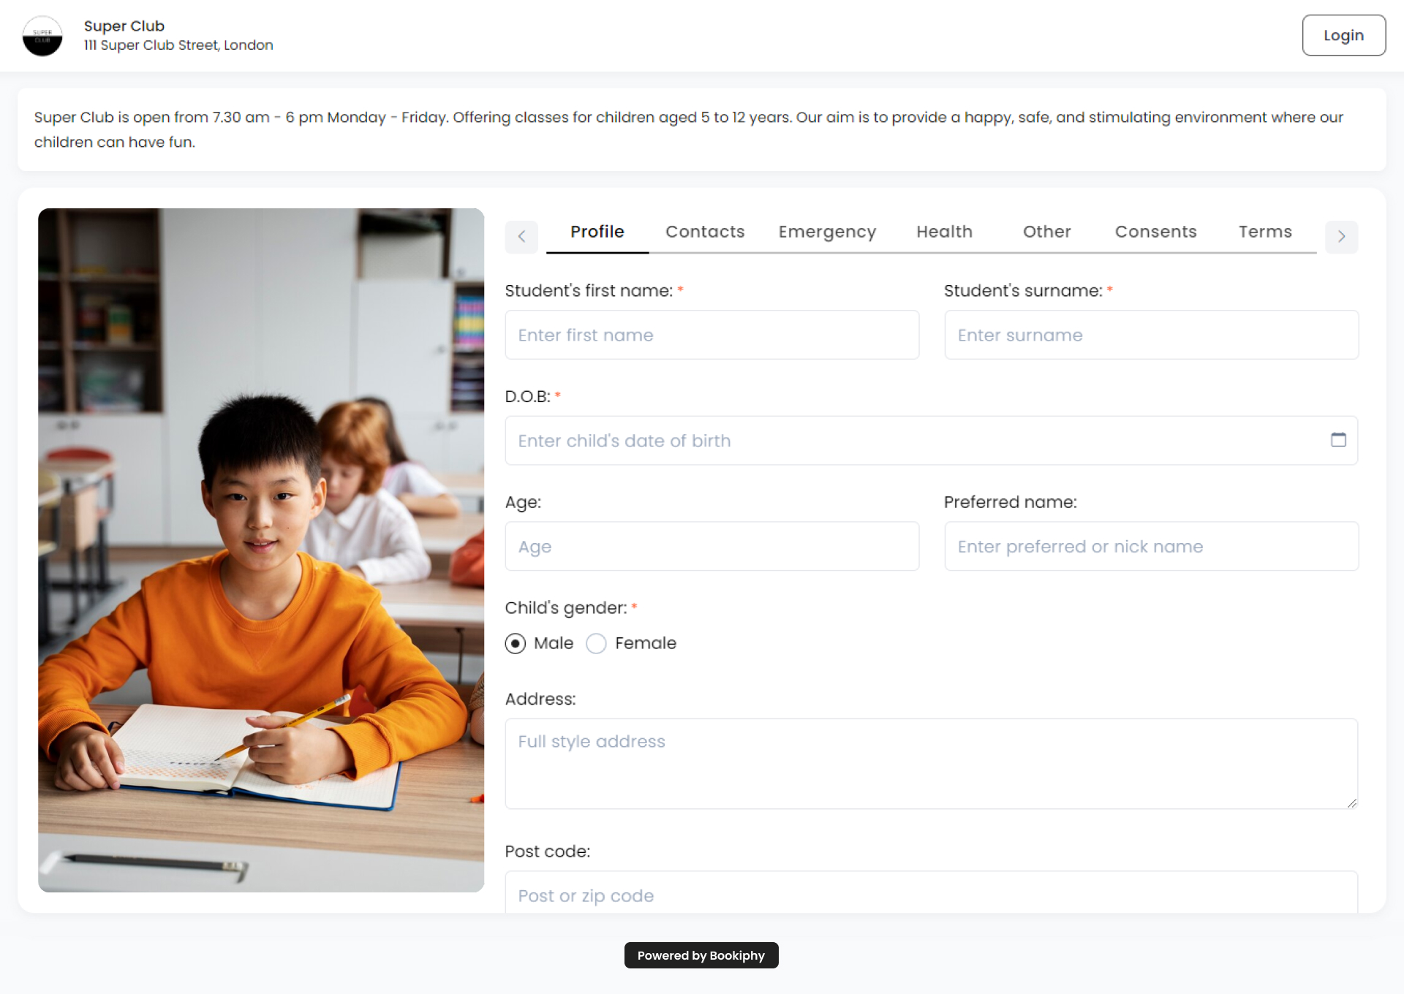Click the Powered by Bookiphy link
Viewport: 1404px width, 994px height.
click(x=701, y=955)
